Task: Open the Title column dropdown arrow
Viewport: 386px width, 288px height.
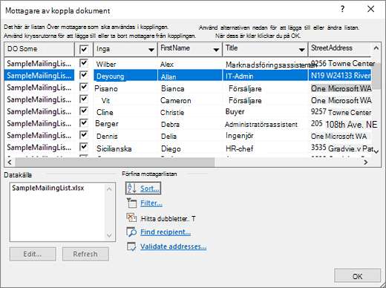Action: pos(301,50)
